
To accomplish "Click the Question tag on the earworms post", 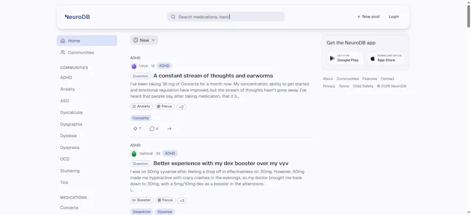I will point(141,76).
